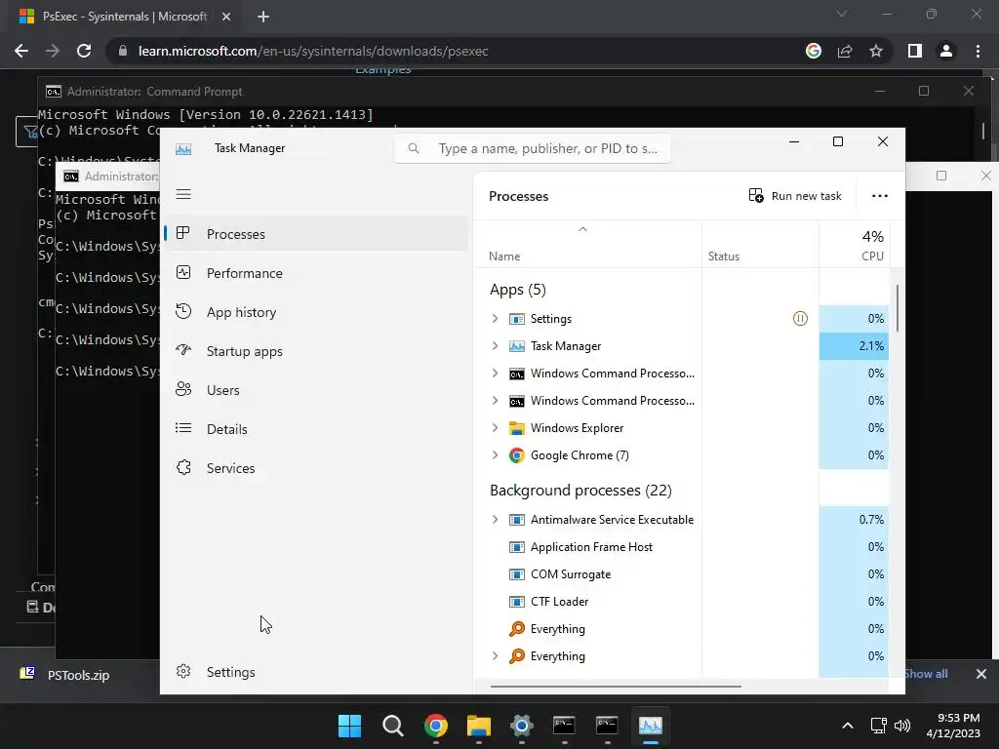
Task: Go back in Chrome browser
Action: [x=21, y=51]
